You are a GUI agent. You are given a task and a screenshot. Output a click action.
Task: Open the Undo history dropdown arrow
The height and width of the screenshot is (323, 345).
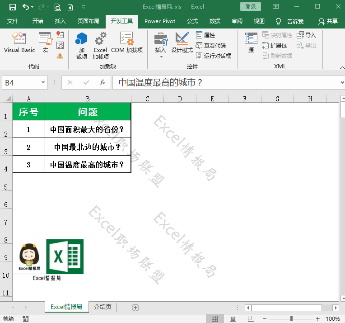pyautogui.click(x=33, y=7)
